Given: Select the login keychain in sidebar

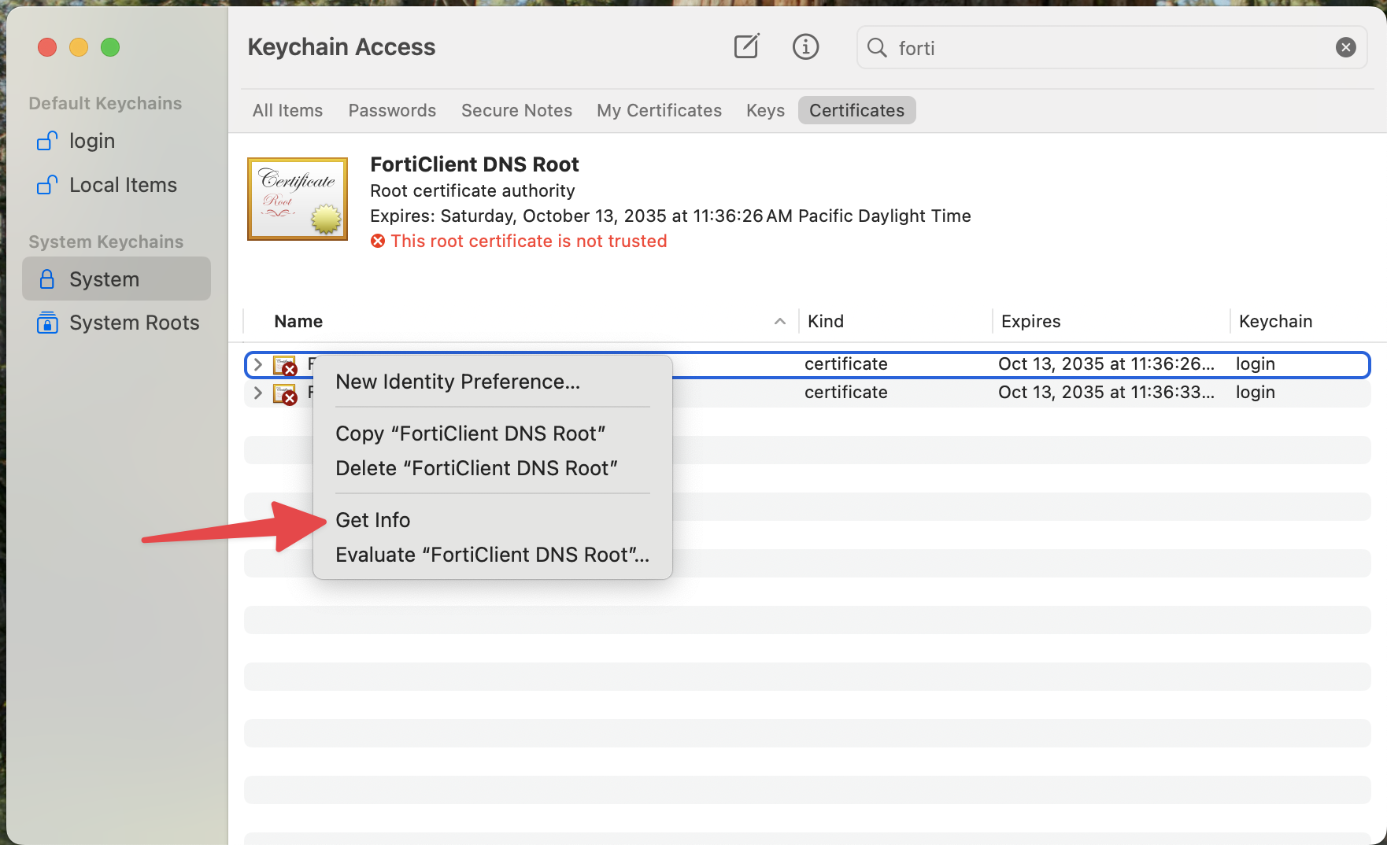Looking at the screenshot, I should point(91,141).
